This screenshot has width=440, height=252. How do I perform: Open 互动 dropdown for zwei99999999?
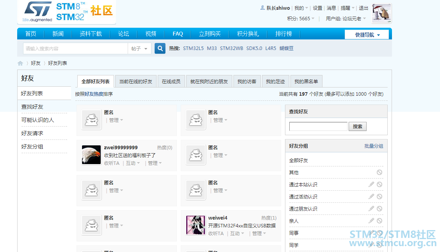132,163
